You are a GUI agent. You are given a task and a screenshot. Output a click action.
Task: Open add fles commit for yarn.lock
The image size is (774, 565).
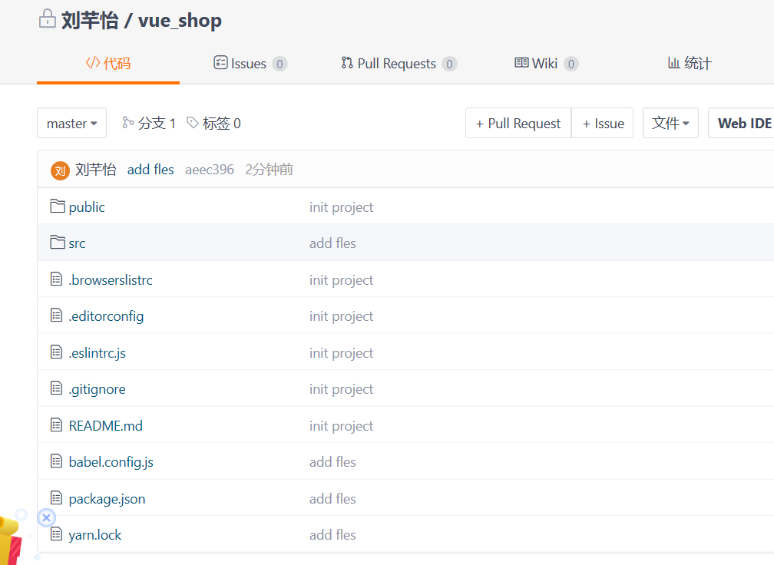(x=332, y=535)
